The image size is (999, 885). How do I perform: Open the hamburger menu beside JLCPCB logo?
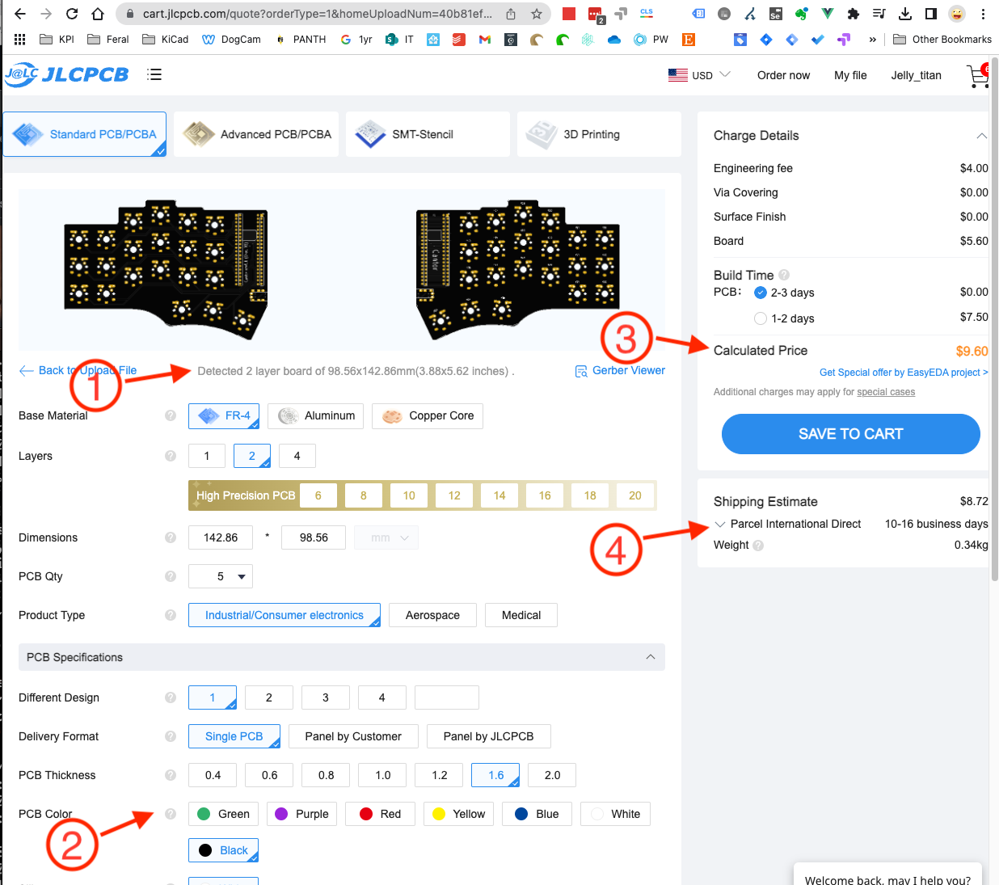154,74
